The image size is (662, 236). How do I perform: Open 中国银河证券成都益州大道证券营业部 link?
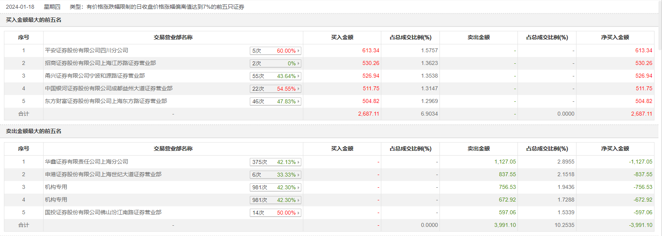[x=108, y=88]
